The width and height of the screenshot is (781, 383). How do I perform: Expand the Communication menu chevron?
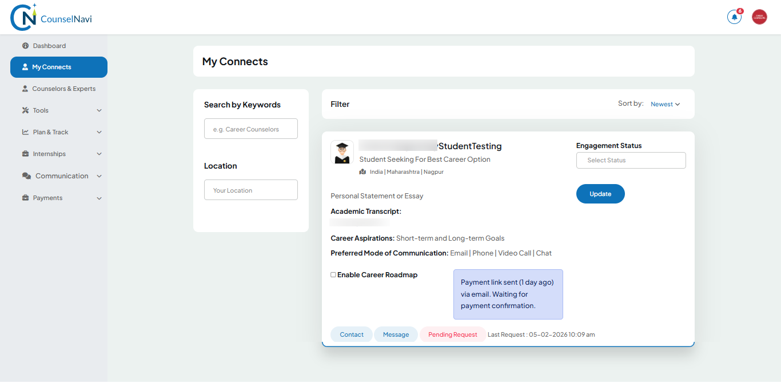[99, 176]
